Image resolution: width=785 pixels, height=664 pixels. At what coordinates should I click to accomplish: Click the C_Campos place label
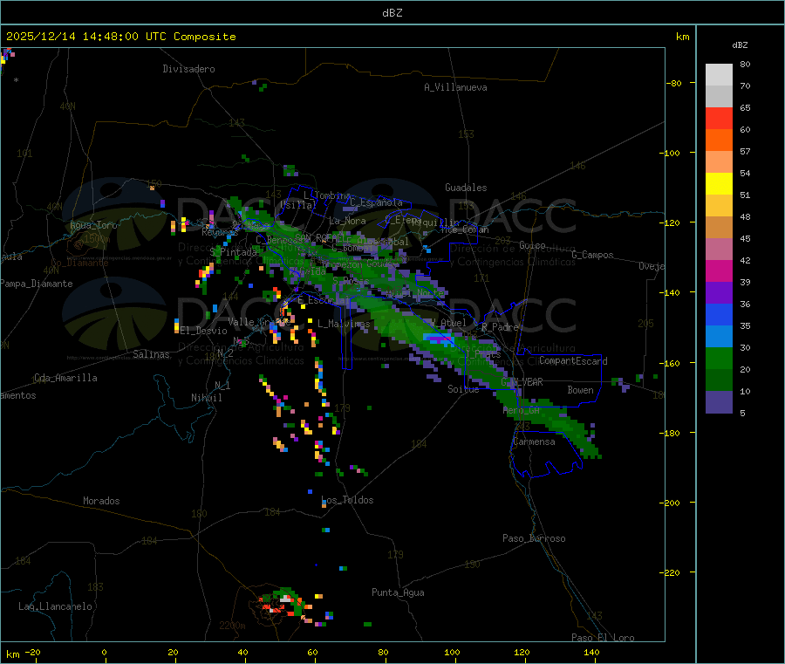[593, 255]
